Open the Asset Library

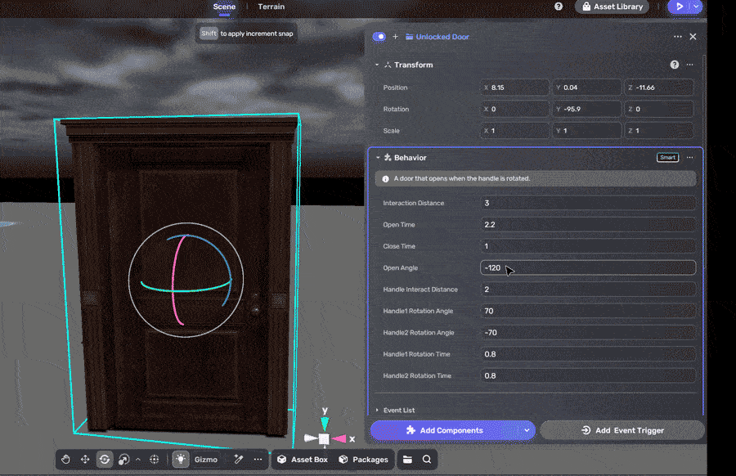click(x=612, y=7)
